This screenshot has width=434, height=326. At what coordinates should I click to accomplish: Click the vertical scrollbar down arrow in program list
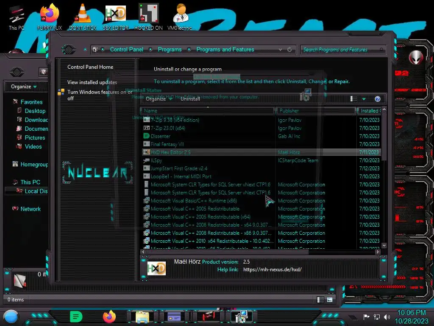384,246
